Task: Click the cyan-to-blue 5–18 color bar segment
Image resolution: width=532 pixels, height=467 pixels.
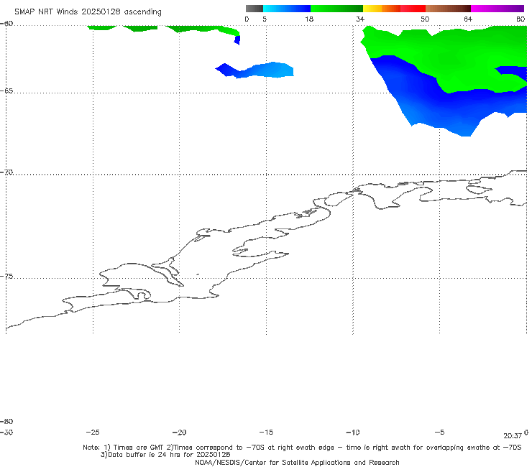Action: [287, 9]
